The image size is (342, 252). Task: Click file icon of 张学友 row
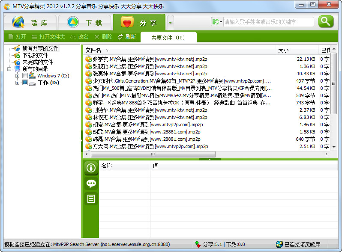tap(88, 59)
